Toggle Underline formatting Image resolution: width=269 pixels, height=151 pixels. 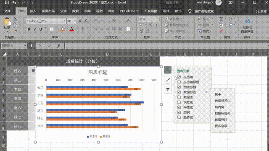pyautogui.click(x=41, y=29)
